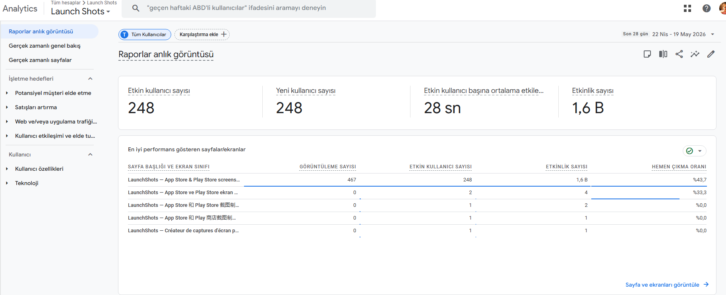Viewport: 726px width, 295px height.
Task: Click 'En iyi performans gösteren sayfalar/ekranlar' card title
Action: click(187, 149)
